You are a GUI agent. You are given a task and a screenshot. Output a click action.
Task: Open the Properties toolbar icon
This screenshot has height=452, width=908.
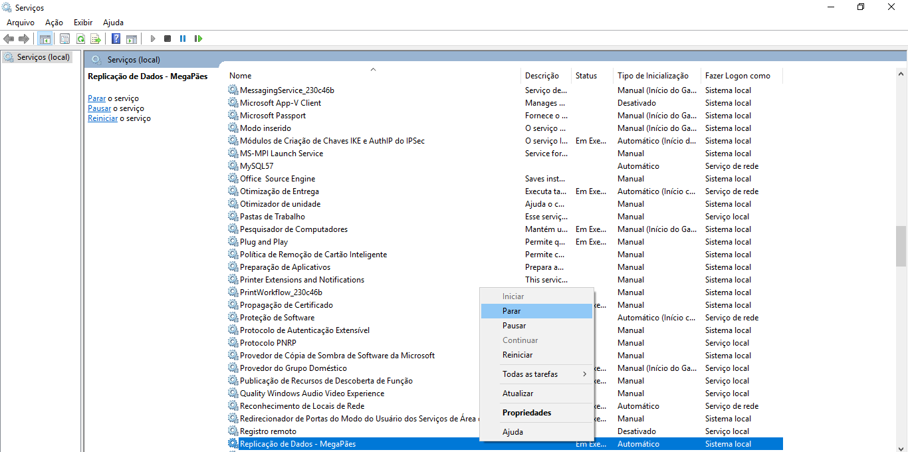[64, 39]
